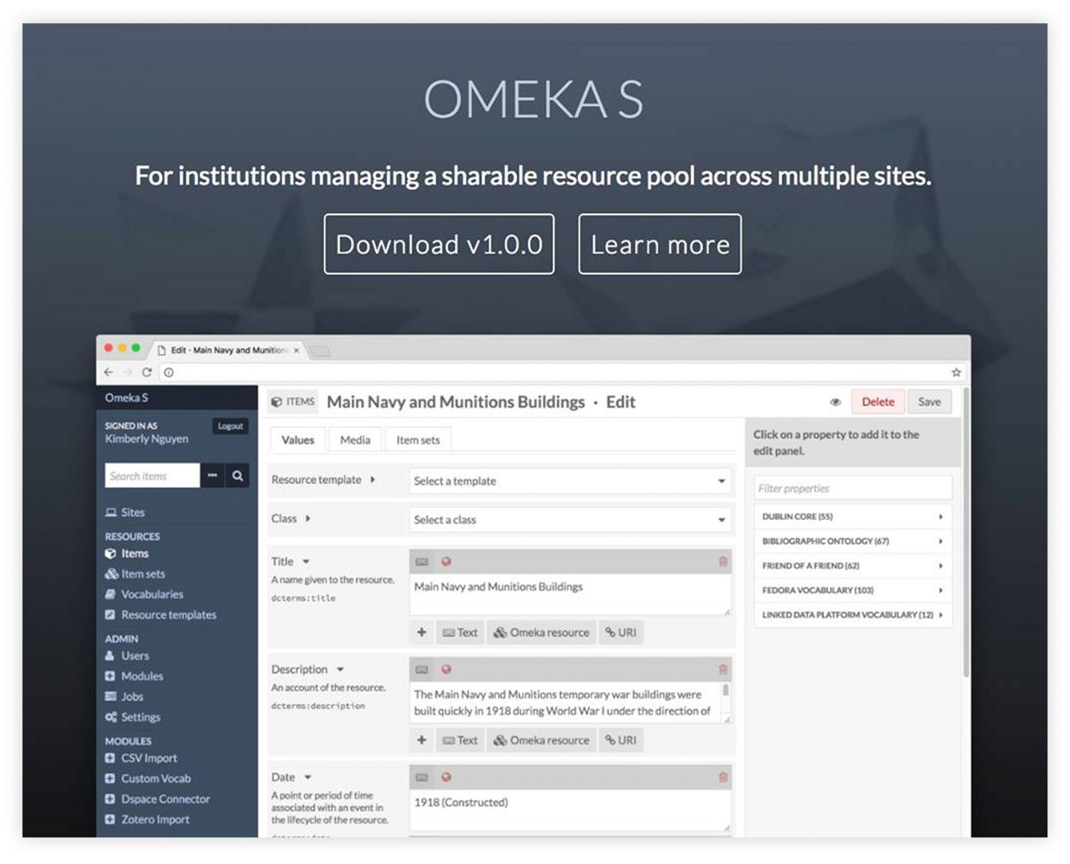The height and width of the screenshot is (864, 1070).
Task: Click the Save button
Action: [929, 401]
